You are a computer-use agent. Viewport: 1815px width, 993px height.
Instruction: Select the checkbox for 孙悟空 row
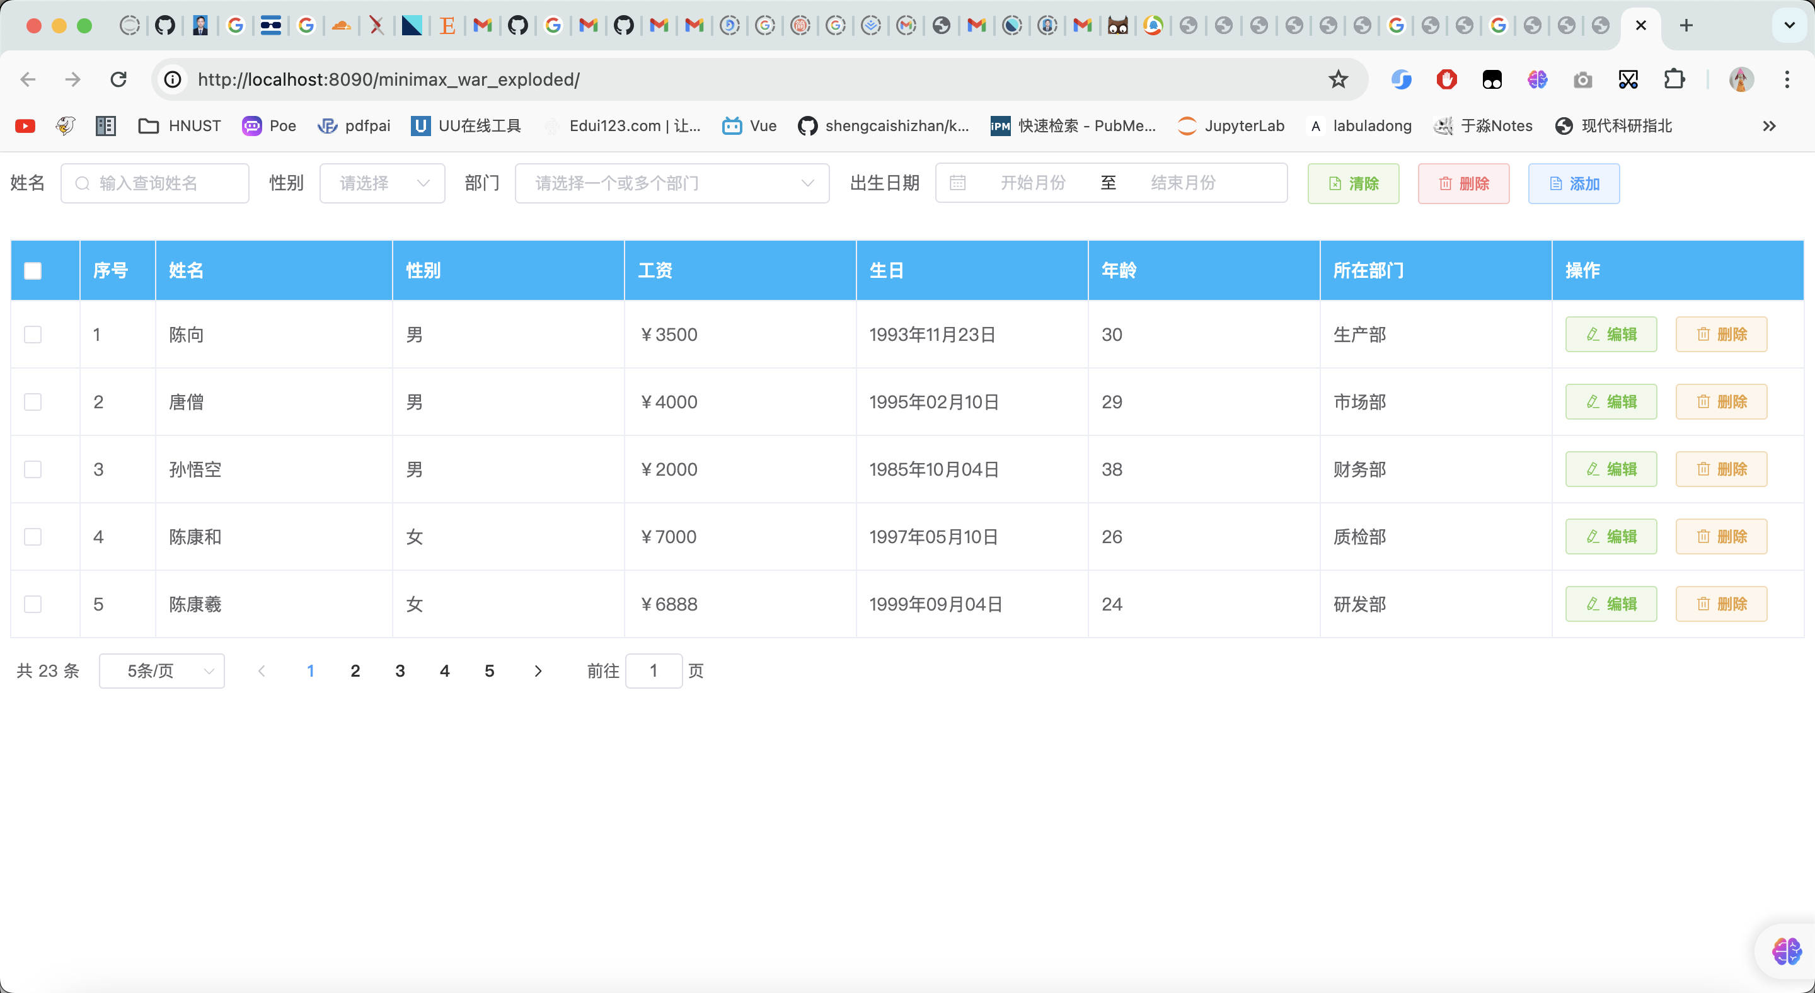(x=33, y=469)
